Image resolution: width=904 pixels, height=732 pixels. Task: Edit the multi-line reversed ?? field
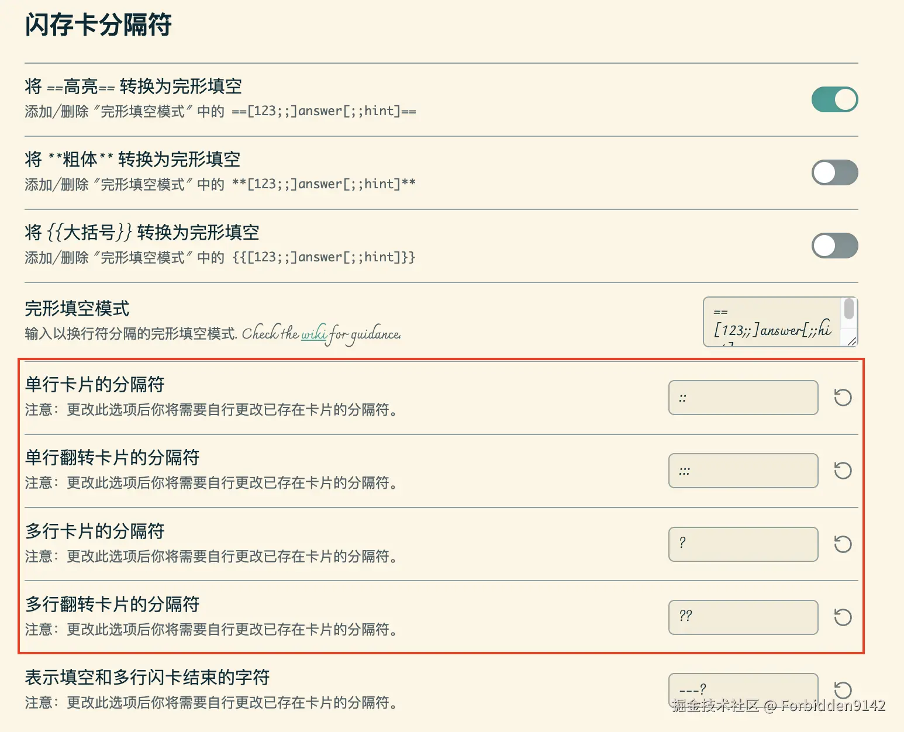743,617
